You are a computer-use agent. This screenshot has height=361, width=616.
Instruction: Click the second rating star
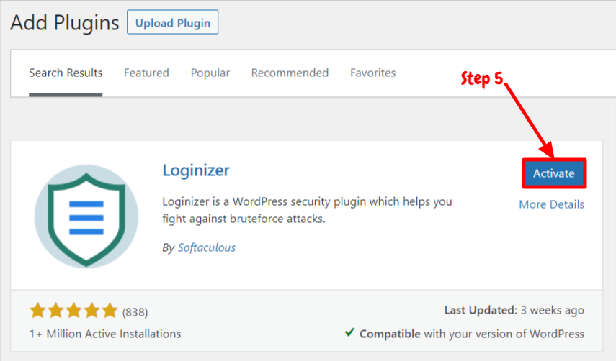coord(55,311)
